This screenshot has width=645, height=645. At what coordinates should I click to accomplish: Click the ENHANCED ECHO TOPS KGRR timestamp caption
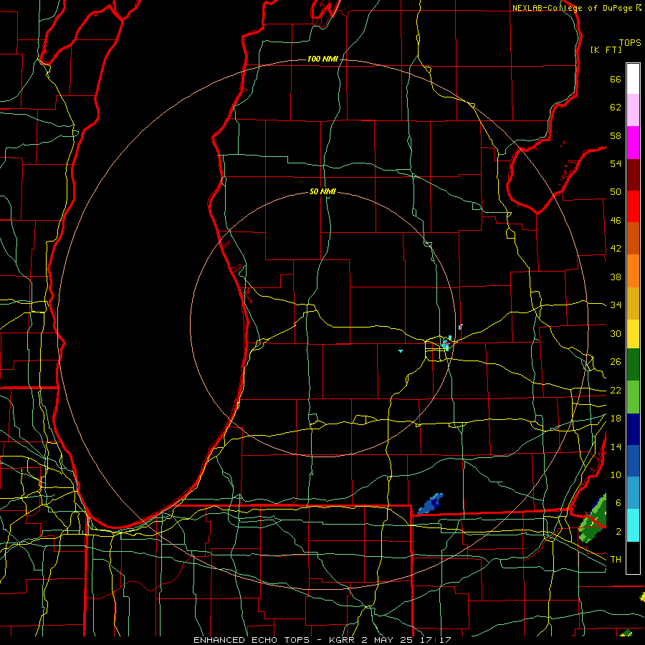click(322, 640)
